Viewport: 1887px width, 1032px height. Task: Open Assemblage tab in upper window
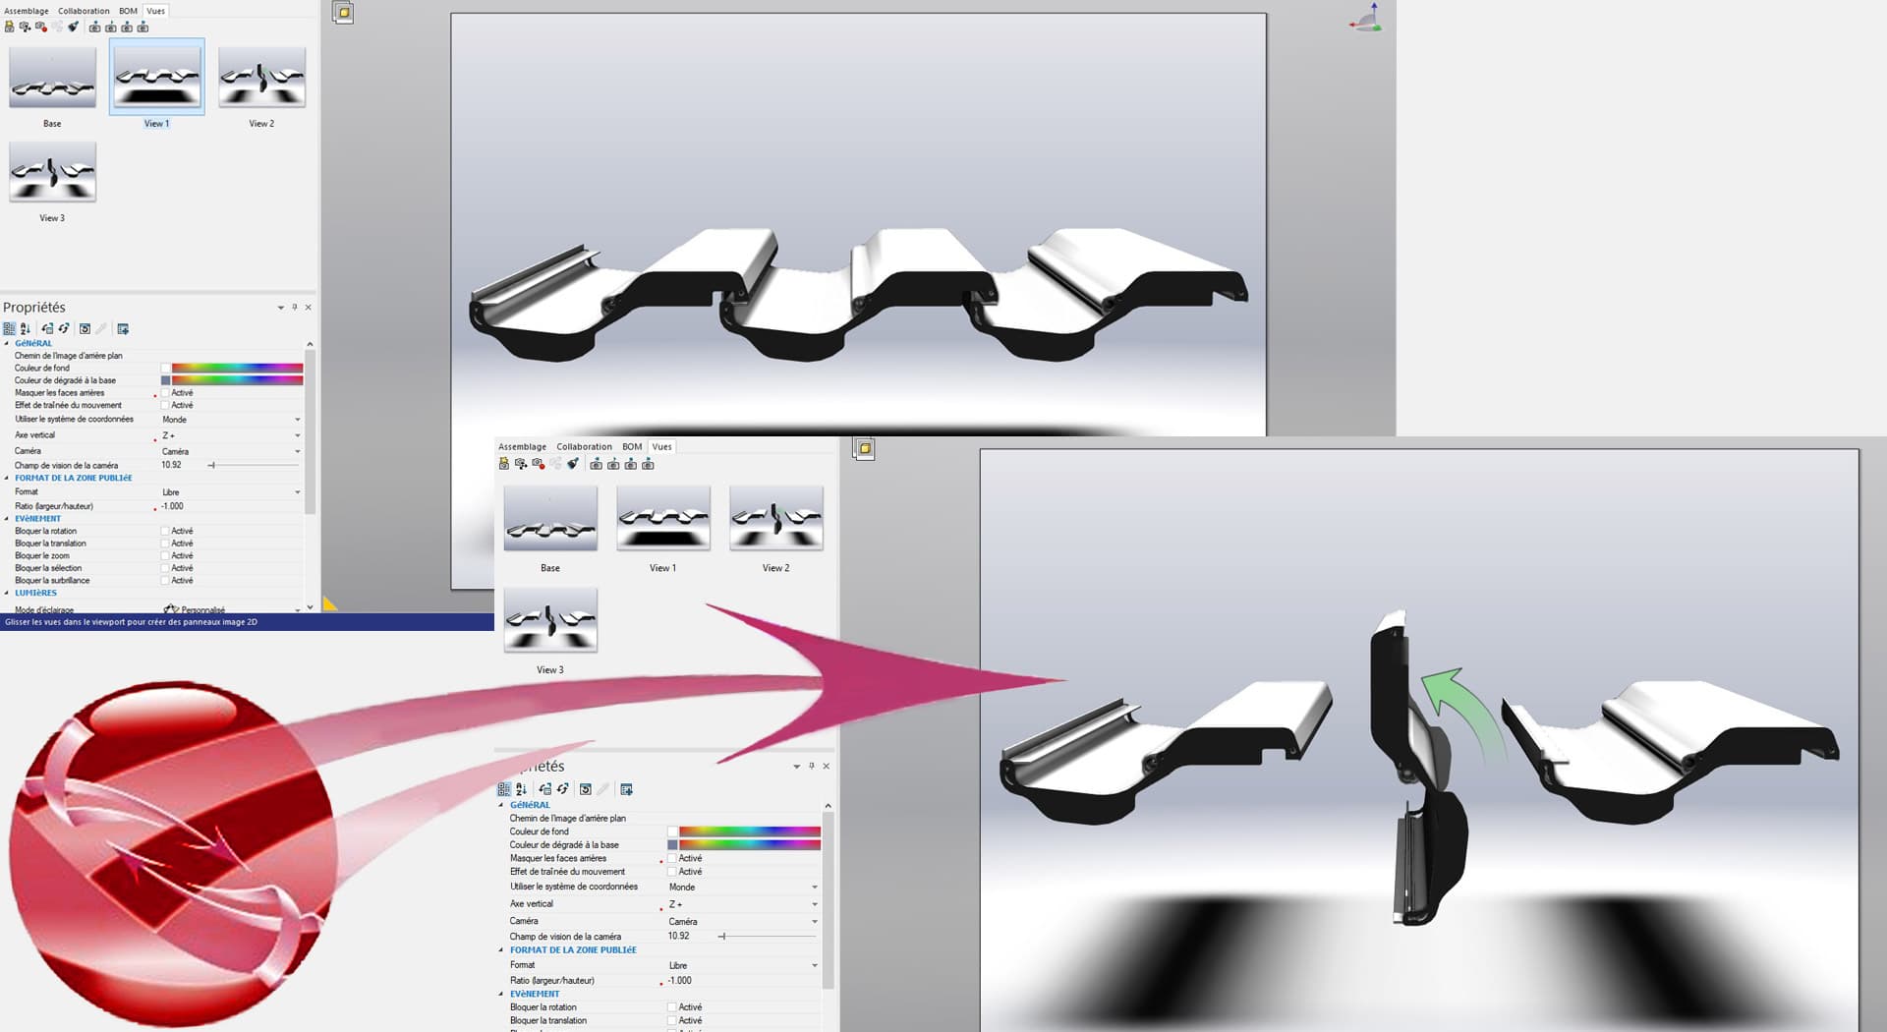point(27,11)
